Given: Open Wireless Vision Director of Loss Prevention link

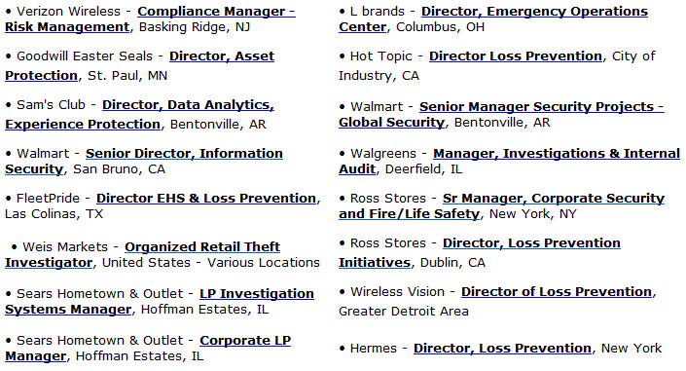Looking at the screenshot, I should click(x=557, y=292).
